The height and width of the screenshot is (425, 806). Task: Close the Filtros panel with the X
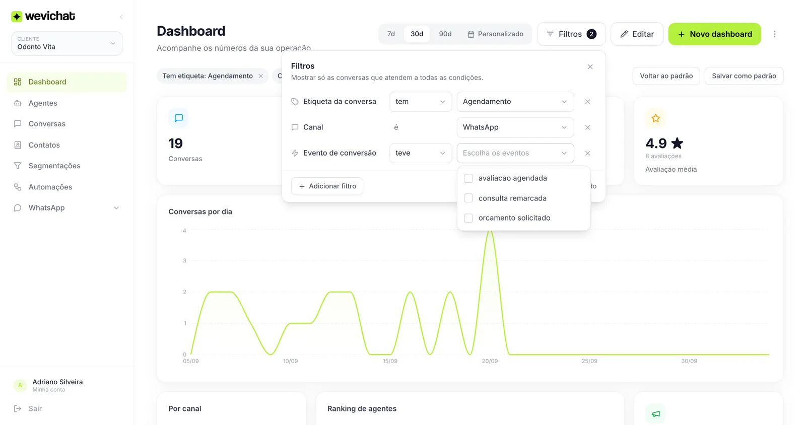point(590,67)
